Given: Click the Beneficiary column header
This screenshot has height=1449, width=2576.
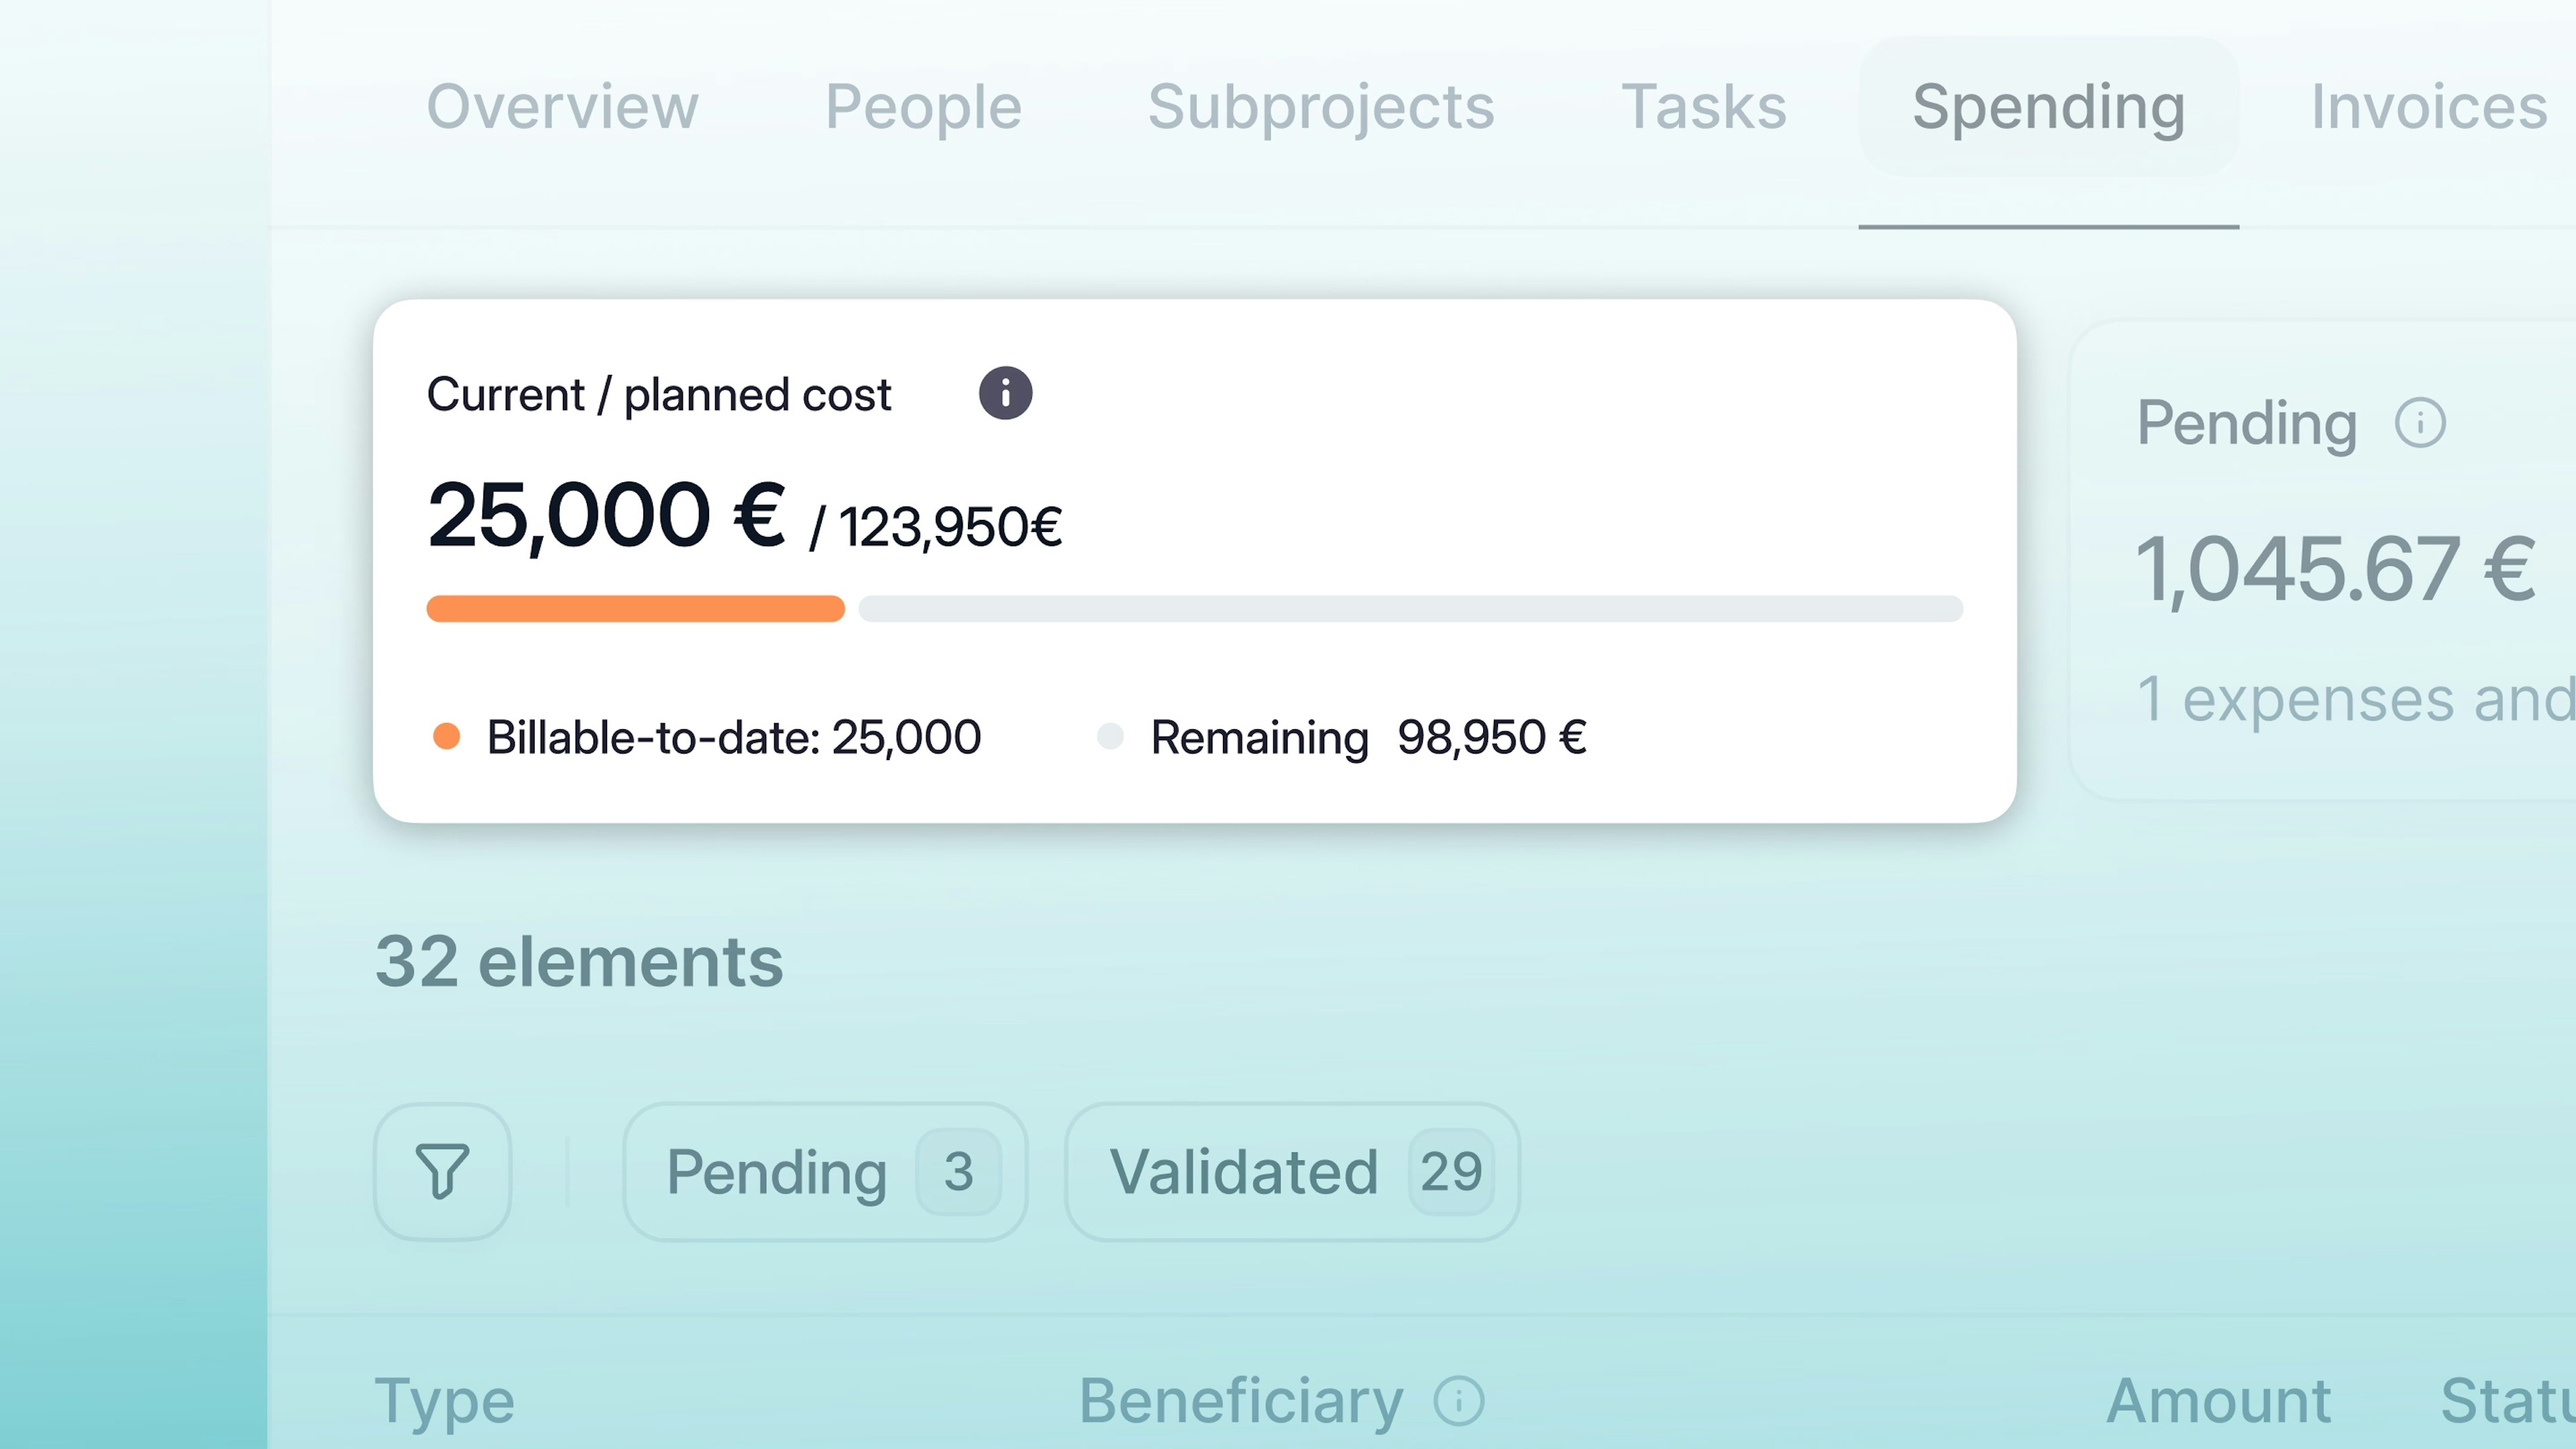Looking at the screenshot, I should [1240, 1400].
